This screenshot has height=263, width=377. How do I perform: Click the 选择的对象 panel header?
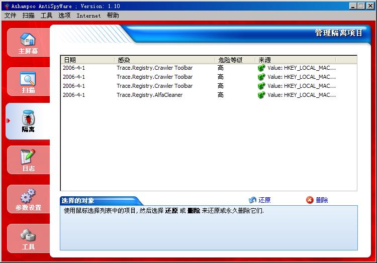pos(77,200)
